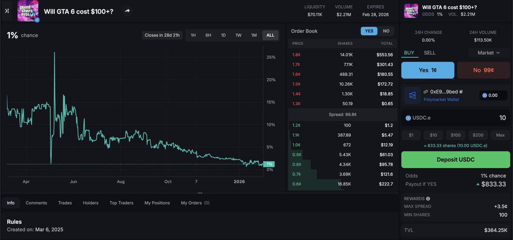
Task: Click the TVL $364.25K value
Action: [x=495, y=230]
